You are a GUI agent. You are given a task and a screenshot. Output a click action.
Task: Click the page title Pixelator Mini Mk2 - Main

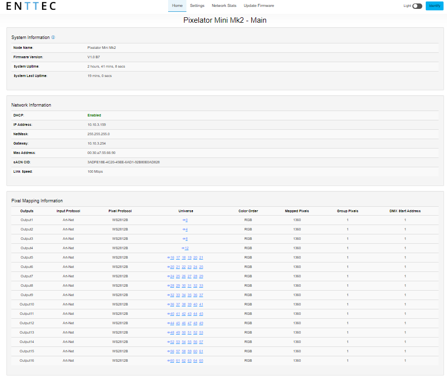click(x=225, y=20)
